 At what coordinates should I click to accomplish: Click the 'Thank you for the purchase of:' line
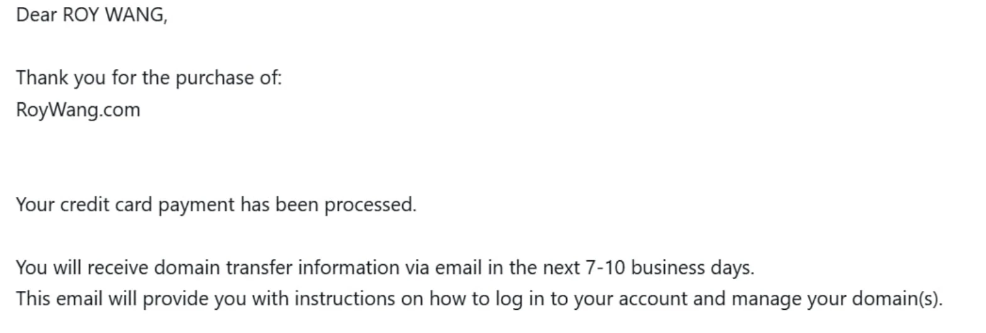(149, 78)
